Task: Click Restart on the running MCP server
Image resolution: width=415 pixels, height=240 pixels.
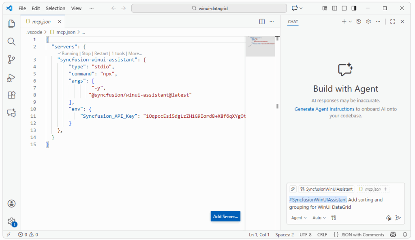Action: click(x=101, y=53)
